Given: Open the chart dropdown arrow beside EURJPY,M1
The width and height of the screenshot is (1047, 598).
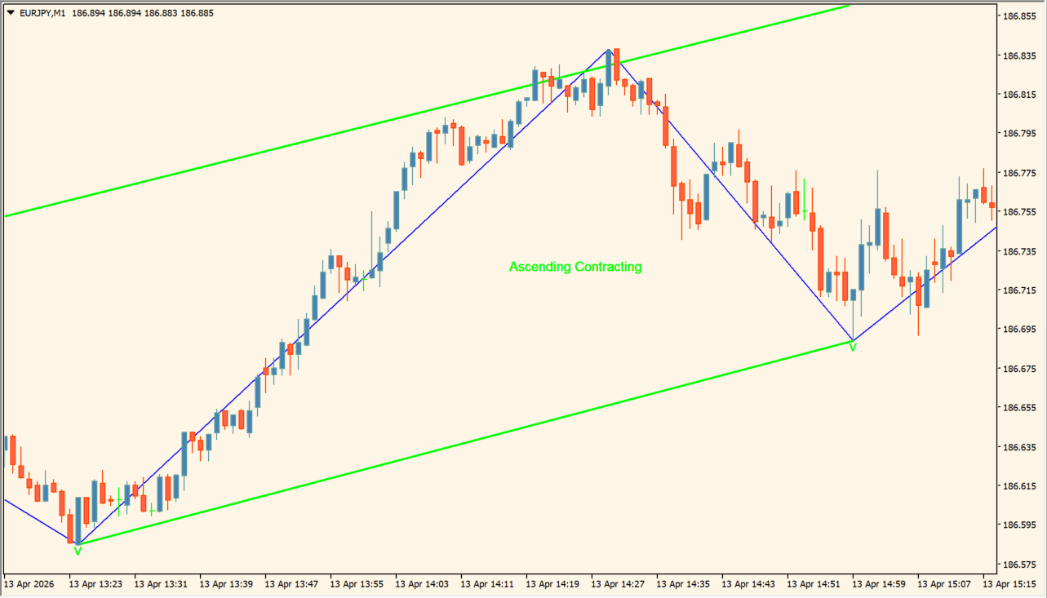Looking at the screenshot, I should point(11,13).
